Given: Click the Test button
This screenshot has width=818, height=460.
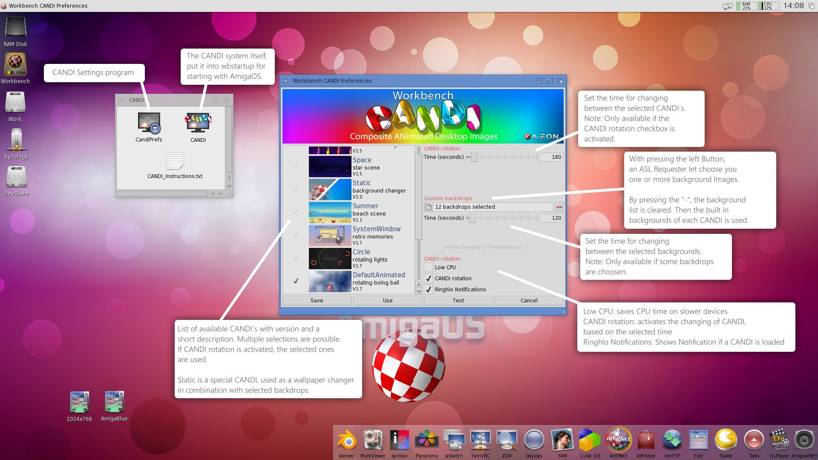Looking at the screenshot, I should [x=458, y=301].
